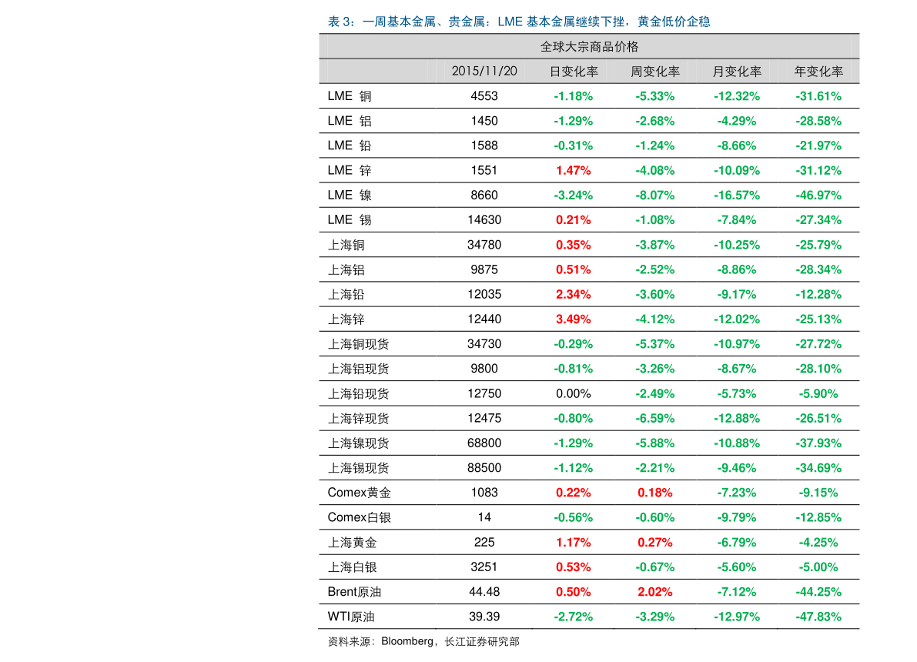The height and width of the screenshot is (662, 917).
Task: Select 上海铅现货 daily change 0.00%
Action: (573, 393)
